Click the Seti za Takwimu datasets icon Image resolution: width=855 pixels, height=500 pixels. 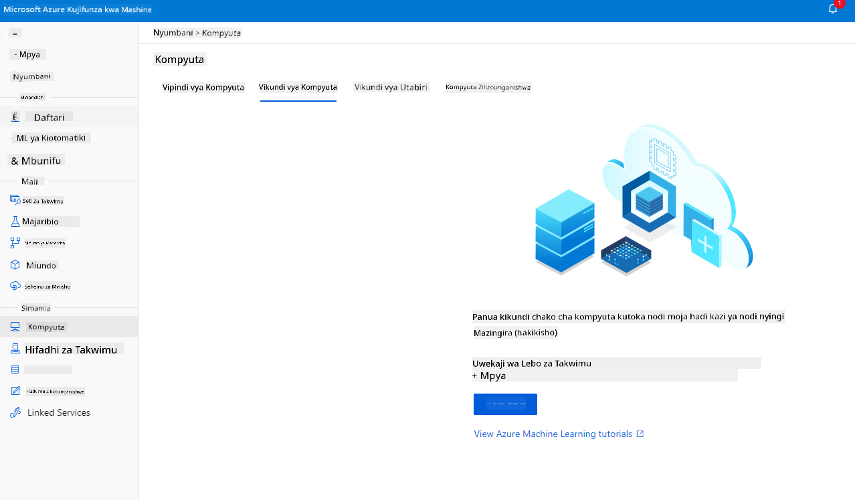coord(15,200)
